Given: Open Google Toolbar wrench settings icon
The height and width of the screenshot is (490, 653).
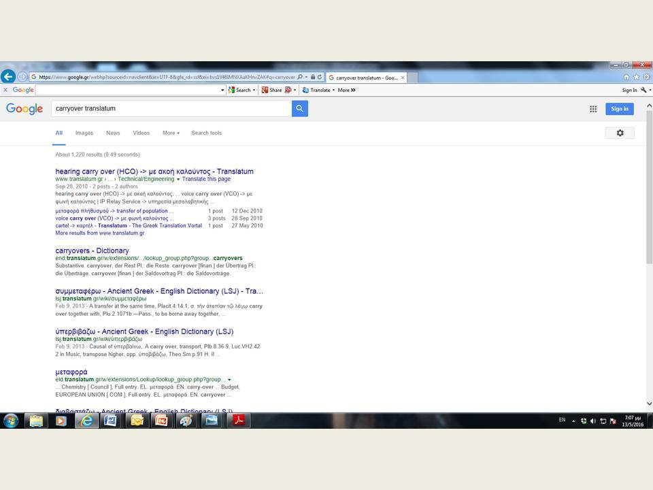Looking at the screenshot, I should click(644, 90).
